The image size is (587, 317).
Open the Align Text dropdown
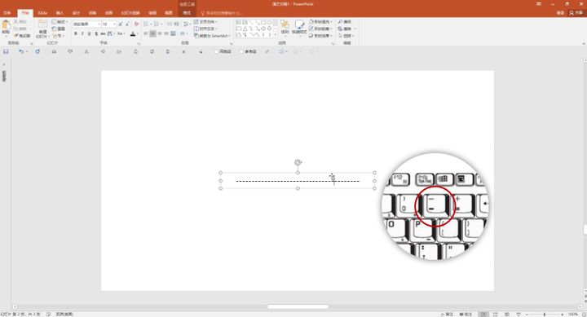(205, 29)
